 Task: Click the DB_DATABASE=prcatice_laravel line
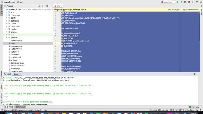(x=75, y=41)
